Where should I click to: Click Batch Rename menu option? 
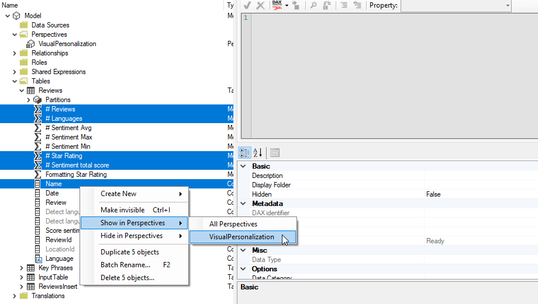point(125,265)
